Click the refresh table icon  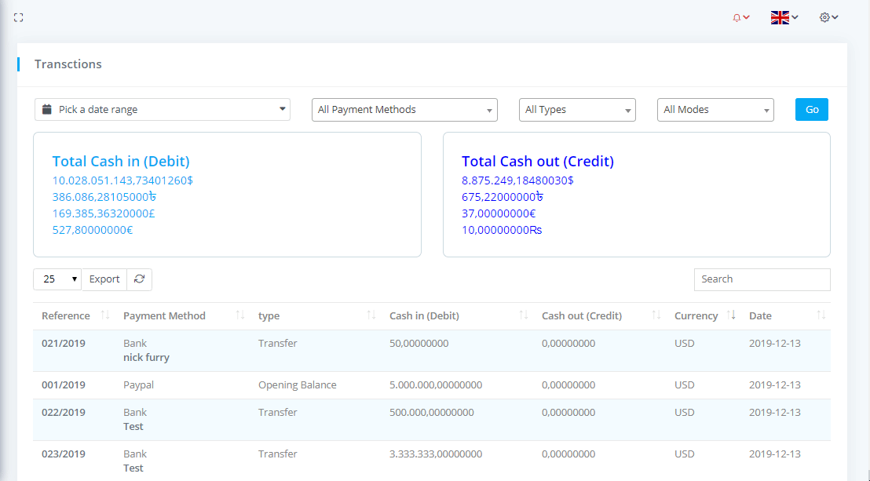[x=140, y=279]
